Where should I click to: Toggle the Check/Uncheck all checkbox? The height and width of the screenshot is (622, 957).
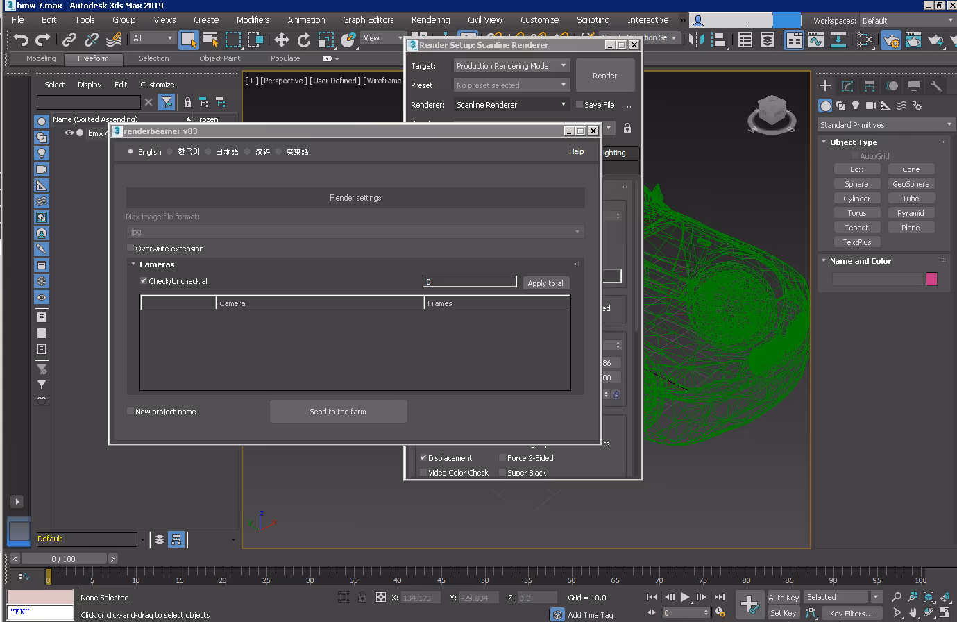point(143,280)
